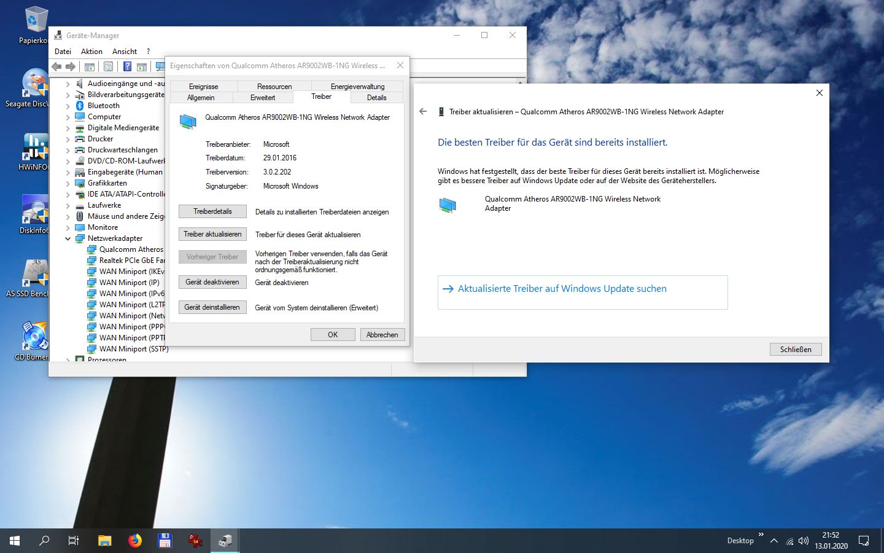
Task: Click the Windows Start button
Action: click(15, 541)
